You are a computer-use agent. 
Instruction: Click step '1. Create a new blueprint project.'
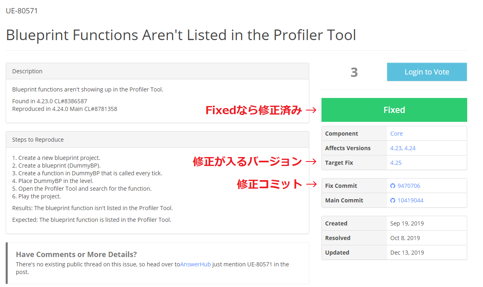(56, 157)
